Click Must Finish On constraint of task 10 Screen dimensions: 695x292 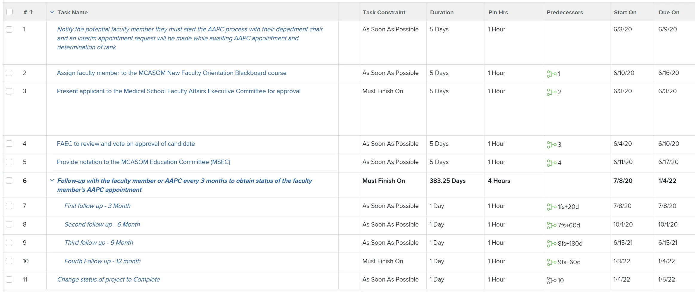(383, 261)
